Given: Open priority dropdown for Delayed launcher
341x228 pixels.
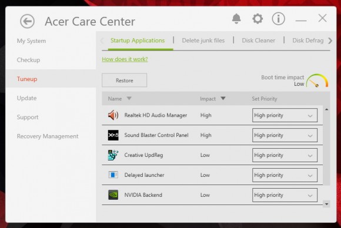Looking at the screenshot, I should pyautogui.click(x=285, y=175).
